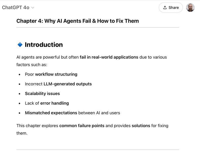The width and height of the screenshot is (200, 152).
Task: Click the bold phrase 'fail in real-world applications'
Action: (x=109, y=57)
